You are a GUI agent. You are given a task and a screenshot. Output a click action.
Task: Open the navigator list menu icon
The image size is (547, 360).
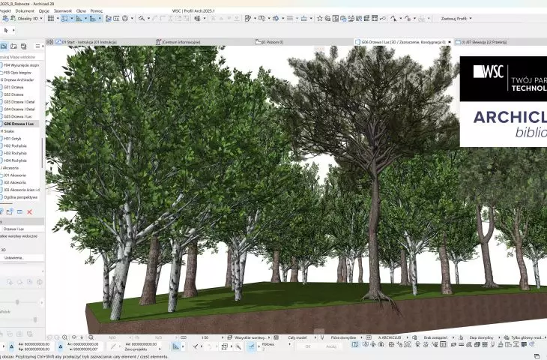click(x=37, y=46)
